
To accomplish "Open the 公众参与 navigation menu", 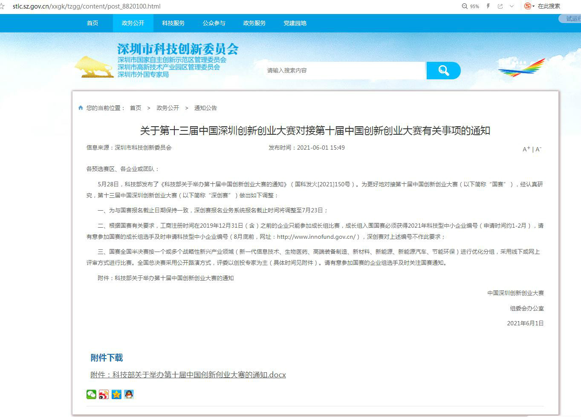I will pos(214,23).
